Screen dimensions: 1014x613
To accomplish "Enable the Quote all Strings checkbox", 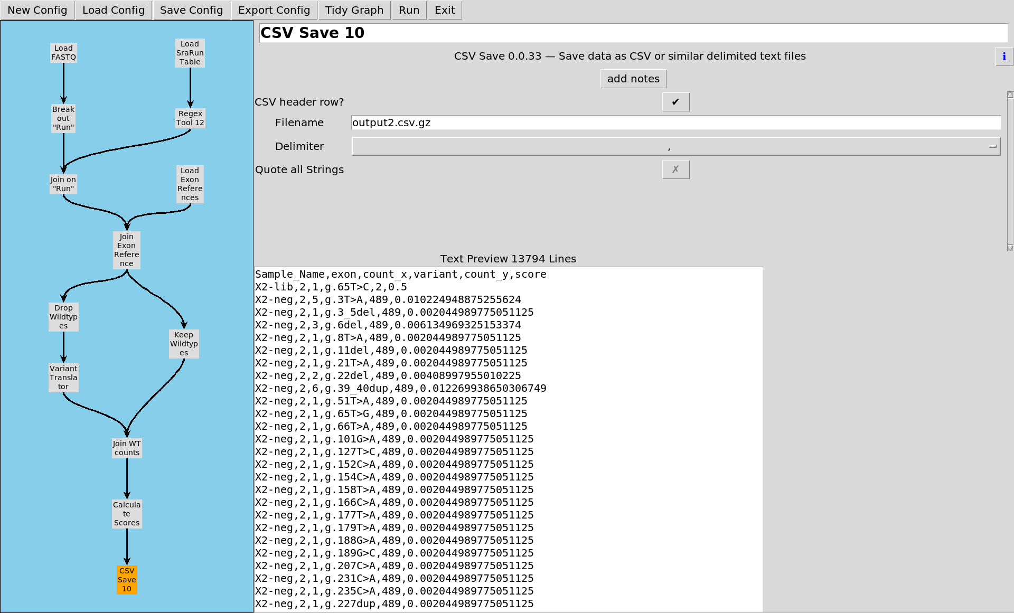I will tap(675, 169).
